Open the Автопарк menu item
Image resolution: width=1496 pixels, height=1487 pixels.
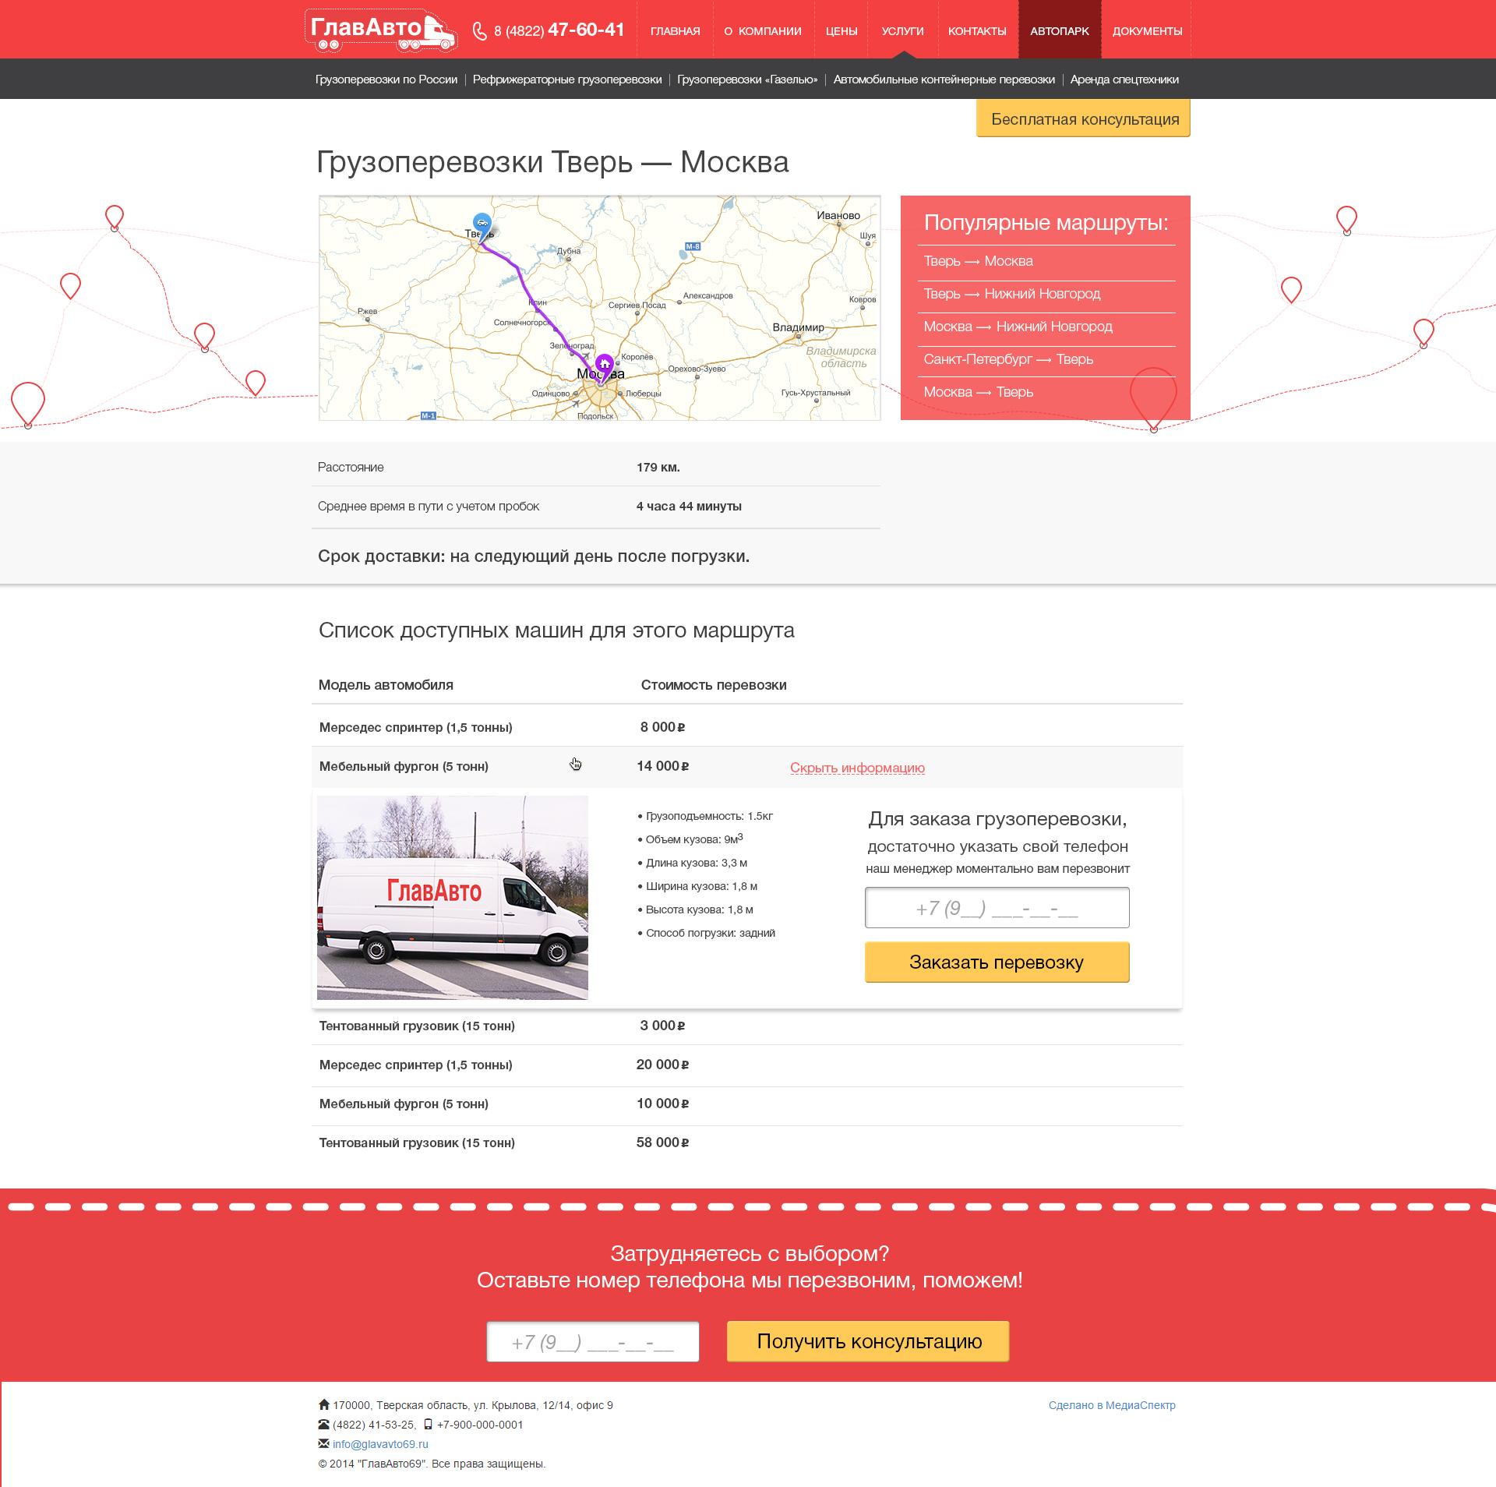(x=1059, y=31)
